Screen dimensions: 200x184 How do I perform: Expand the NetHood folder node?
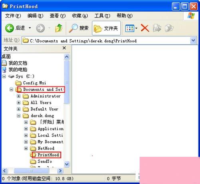click(x=26, y=148)
